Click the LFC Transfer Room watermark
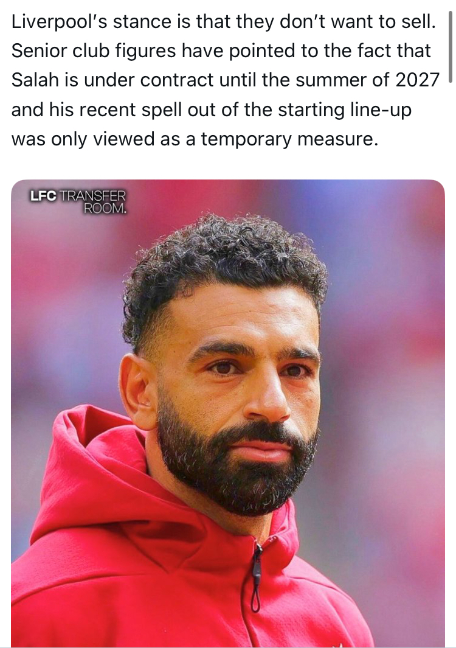 tap(78, 201)
